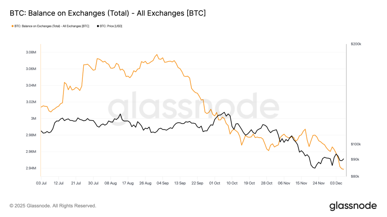Select the 01 Oct date label

coord(215,183)
